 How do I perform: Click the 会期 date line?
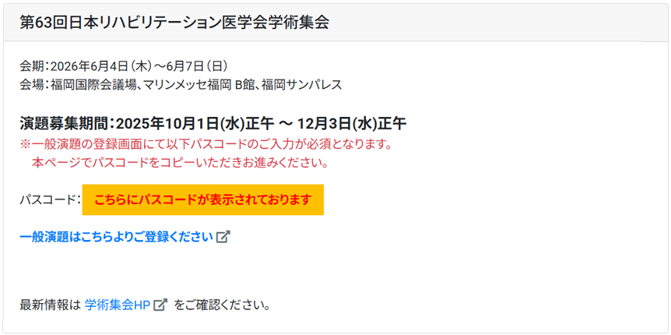point(123,65)
